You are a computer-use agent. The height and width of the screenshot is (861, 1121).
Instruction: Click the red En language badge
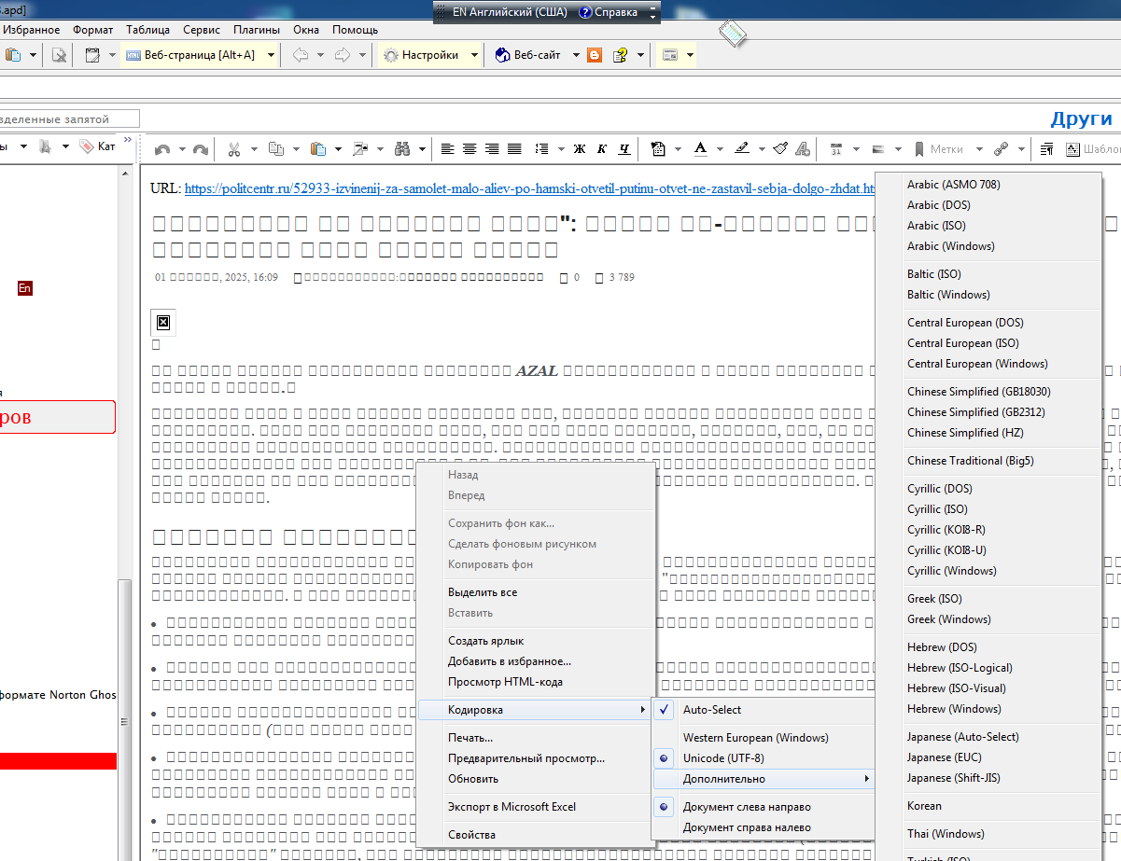pos(25,289)
